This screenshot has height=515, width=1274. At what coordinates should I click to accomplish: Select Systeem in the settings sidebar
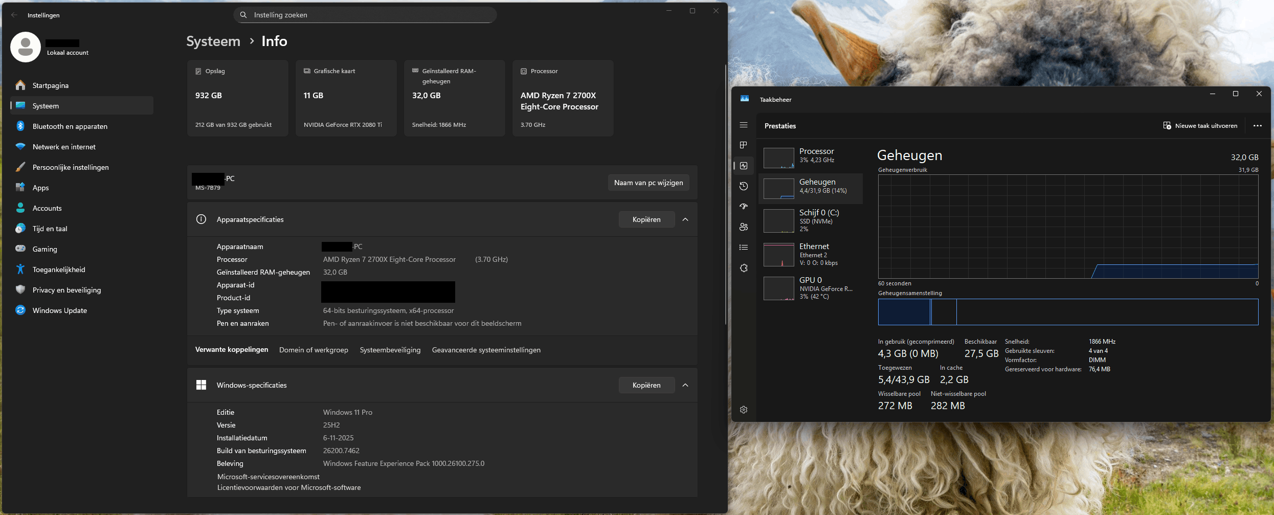(x=82, y=106)
